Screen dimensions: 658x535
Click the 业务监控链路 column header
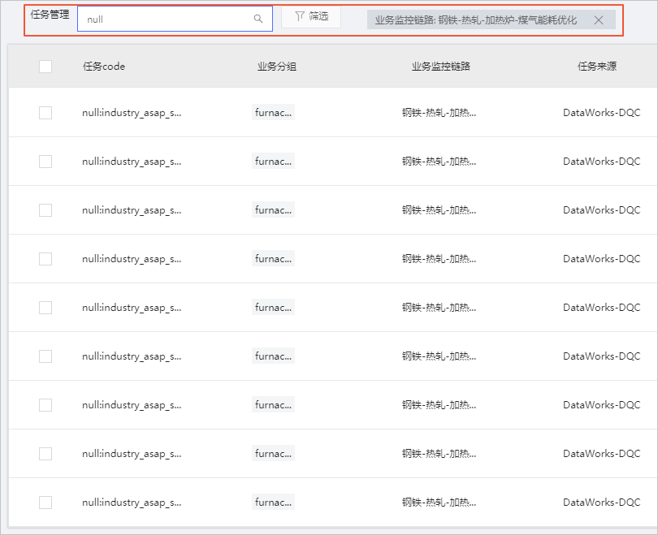click(x=441, y=67)
